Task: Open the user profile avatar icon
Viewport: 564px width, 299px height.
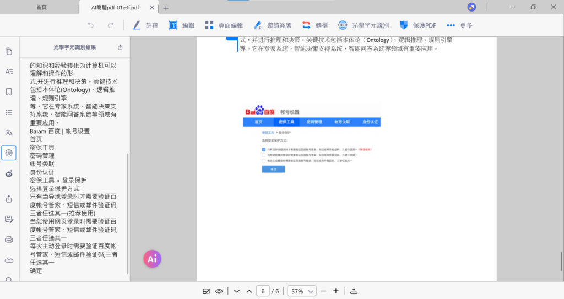Action: [471, 7]
